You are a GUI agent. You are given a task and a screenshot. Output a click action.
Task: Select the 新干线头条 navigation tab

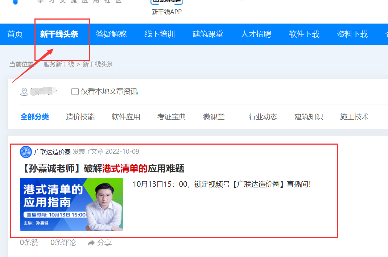(59, 34)
